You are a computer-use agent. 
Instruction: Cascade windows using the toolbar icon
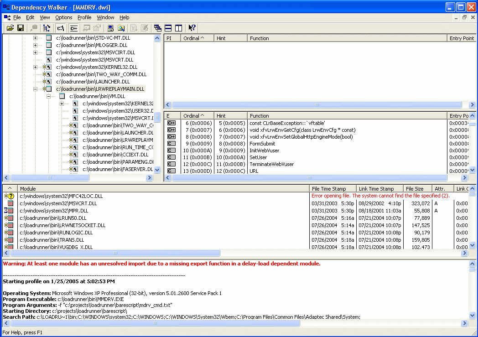158,28
